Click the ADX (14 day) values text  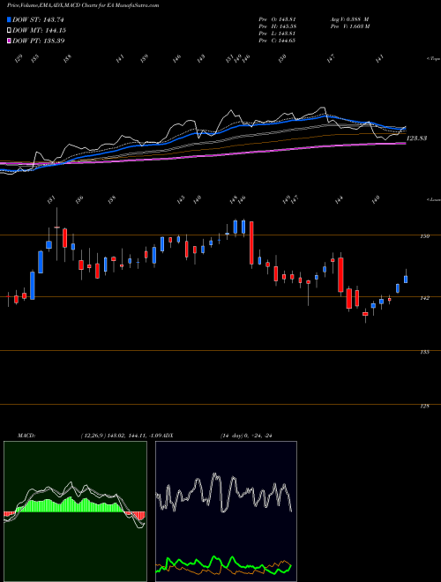[x=246, y=435]
